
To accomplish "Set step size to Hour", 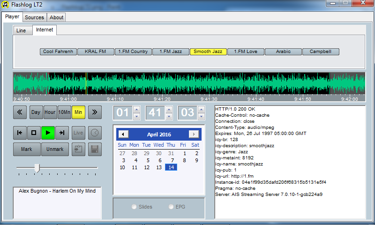I will (50, 112).
